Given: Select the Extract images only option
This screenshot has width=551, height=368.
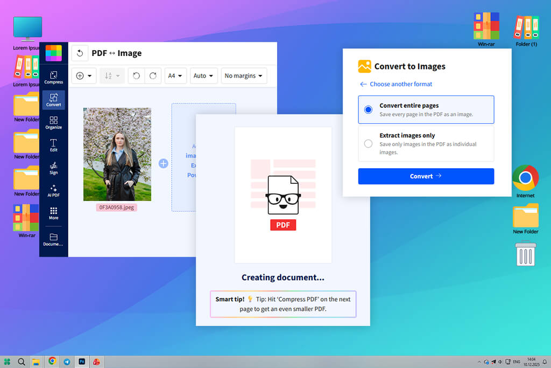Looking at the screenshot, I should point(426,143).
